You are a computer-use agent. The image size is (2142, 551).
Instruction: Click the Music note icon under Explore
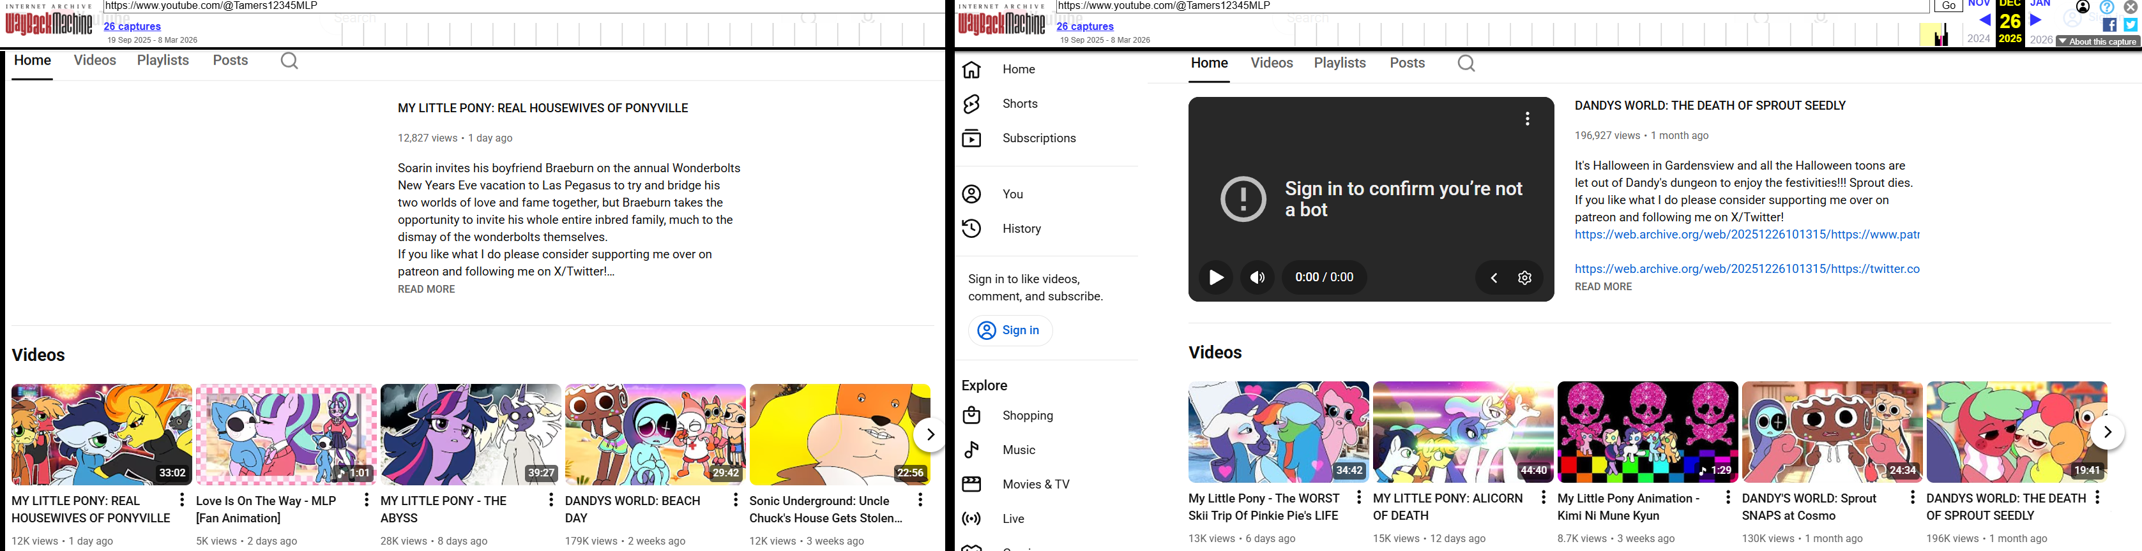[x=971, y=450]
